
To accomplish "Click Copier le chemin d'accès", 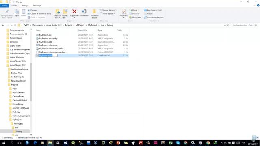I will [x=39, y=13].
